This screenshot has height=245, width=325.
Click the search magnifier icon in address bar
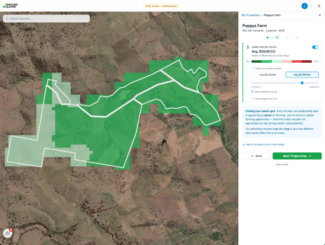point(7,18)
